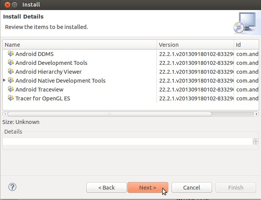The height and width of the screenshot is (200, 261).
Task: Select the Android Development Tools entry
Action: pos(51,63)
